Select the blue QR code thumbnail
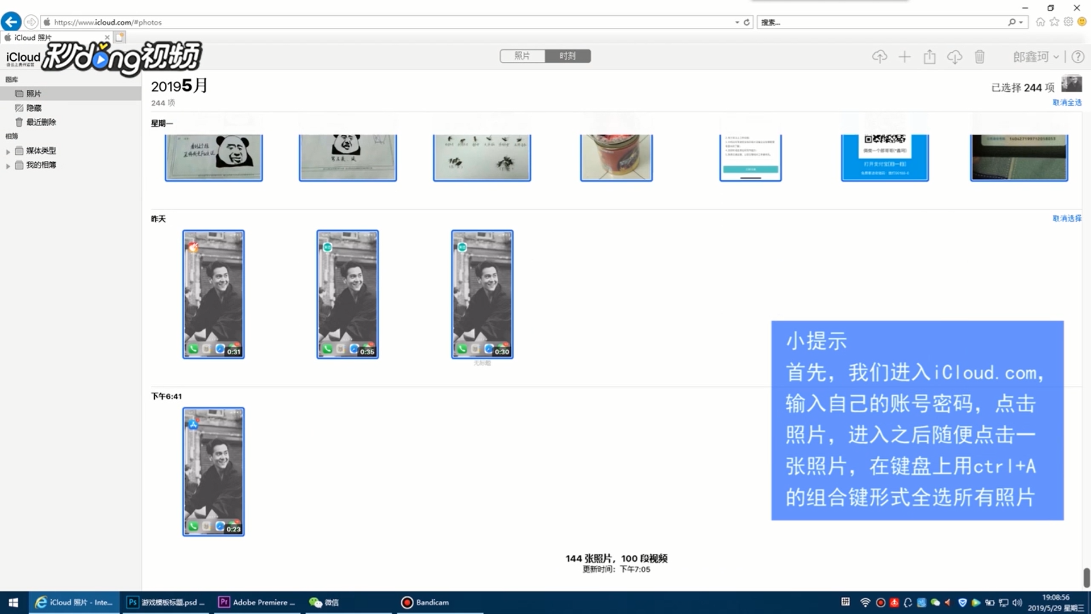 click(x=885, y=157)
